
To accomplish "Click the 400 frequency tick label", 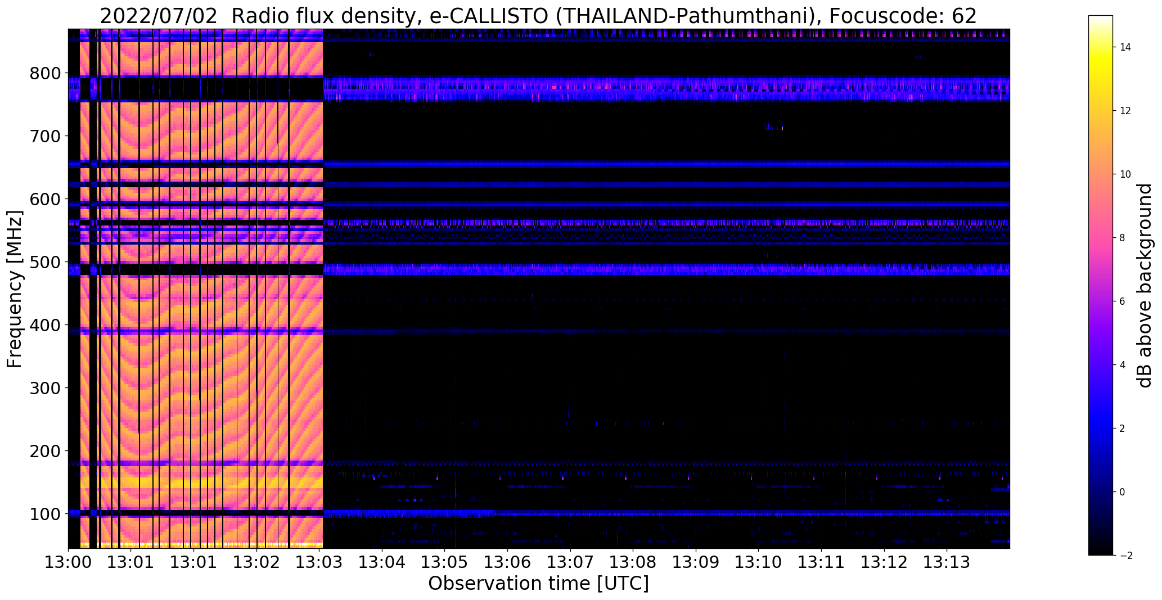I will [x=46, y=326].
